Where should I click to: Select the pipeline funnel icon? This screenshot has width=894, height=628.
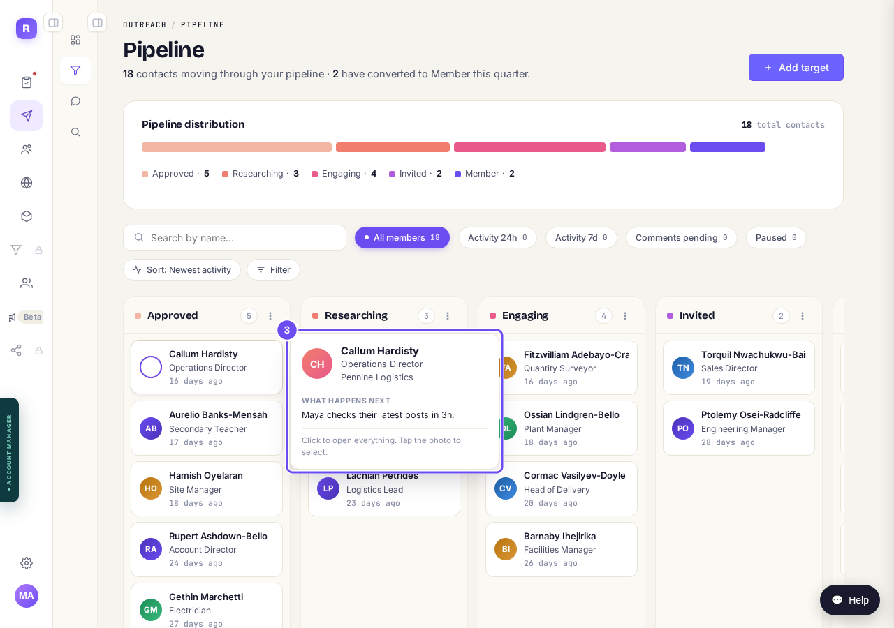click(75, 70)
